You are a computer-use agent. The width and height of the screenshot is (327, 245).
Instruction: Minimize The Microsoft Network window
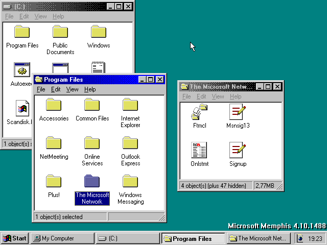click(x=260, y=86)
